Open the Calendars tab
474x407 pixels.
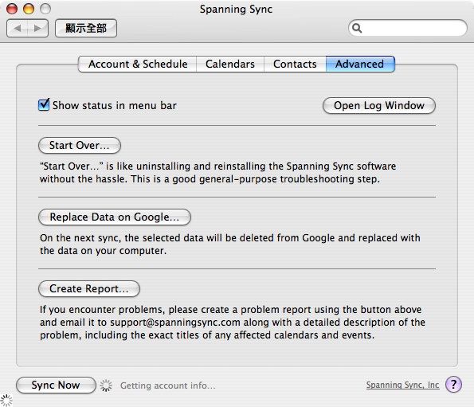(x=230, y=64)
